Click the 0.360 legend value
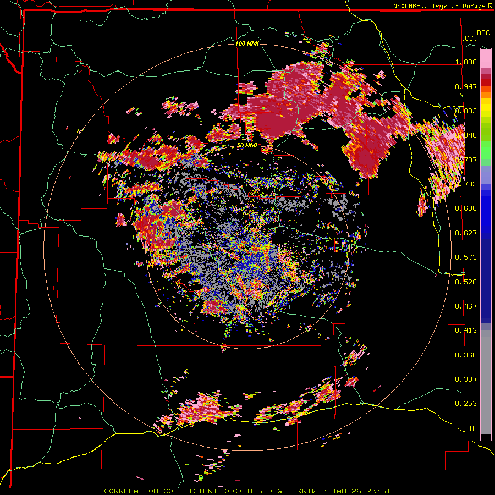The height and width of the screenshot is (495, 495). (466, 355)
